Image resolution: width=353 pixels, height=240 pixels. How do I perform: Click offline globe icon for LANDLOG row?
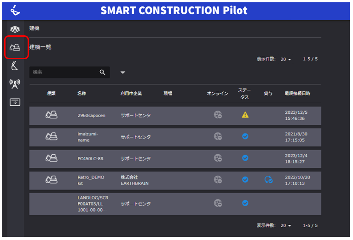coord(218,203)
